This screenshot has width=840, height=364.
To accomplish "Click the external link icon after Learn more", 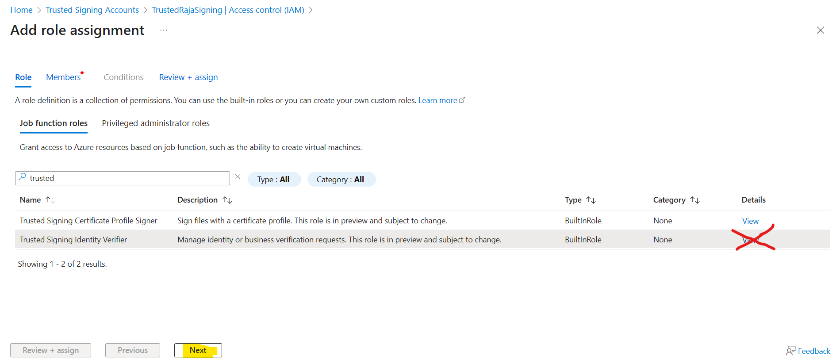I will (462, 100).
